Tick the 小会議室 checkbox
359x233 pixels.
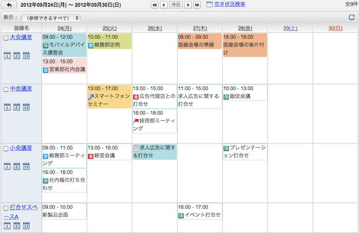pyautogui.click(x=6, y=149)
